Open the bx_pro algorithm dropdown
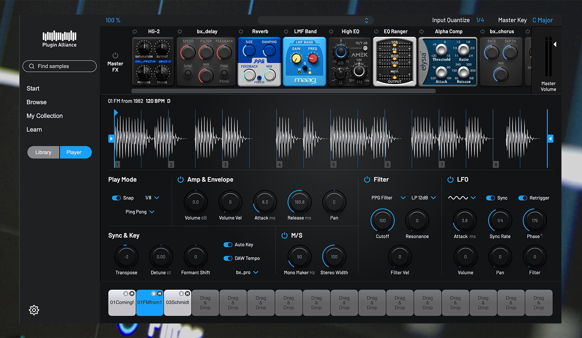 pyautogui.click(x=247, y=272)
